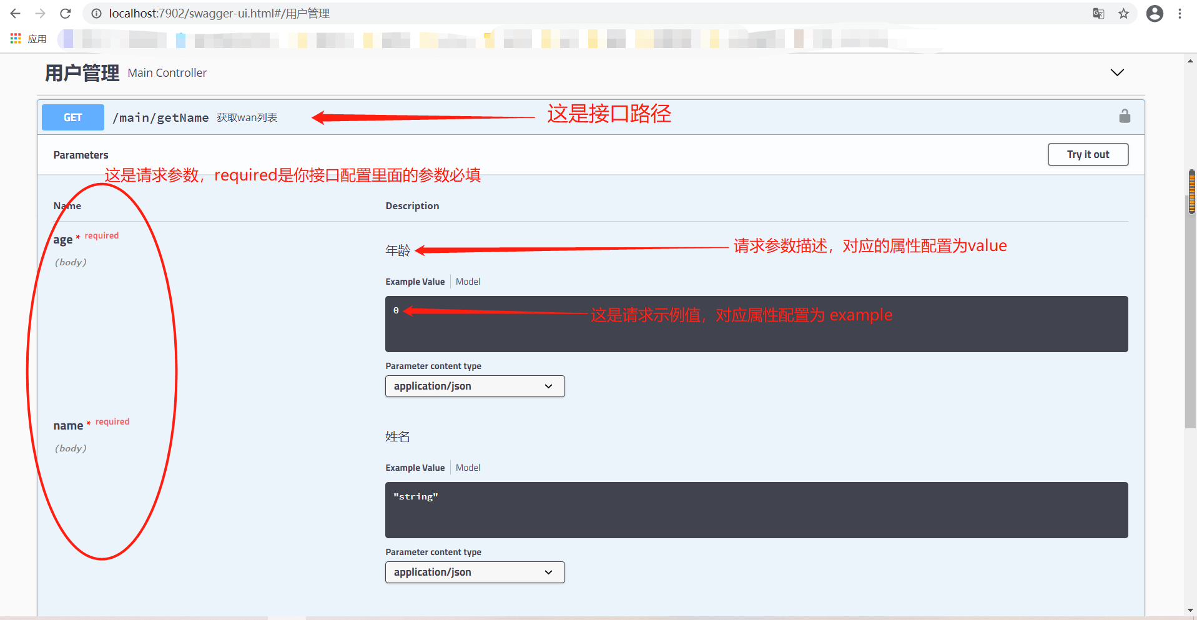Open the name parameter content type dropdown

click(475, 572)
